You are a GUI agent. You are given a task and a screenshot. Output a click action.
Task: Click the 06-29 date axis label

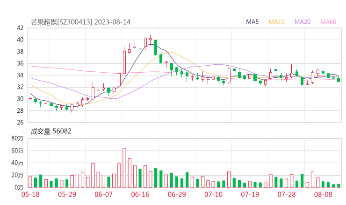[177, 194]
